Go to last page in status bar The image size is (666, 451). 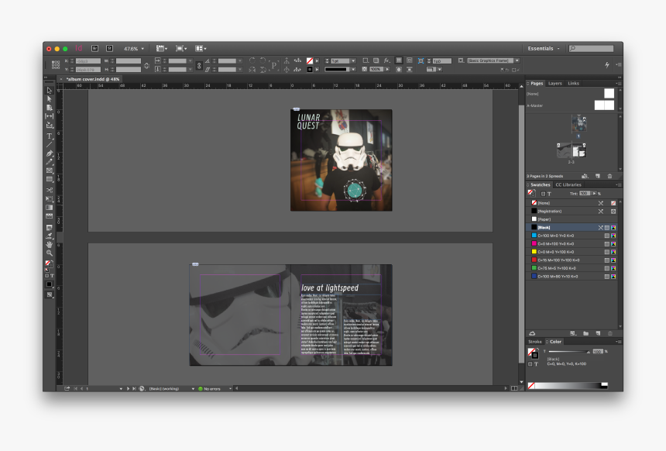pyautogui.click(x=134, y=388)
